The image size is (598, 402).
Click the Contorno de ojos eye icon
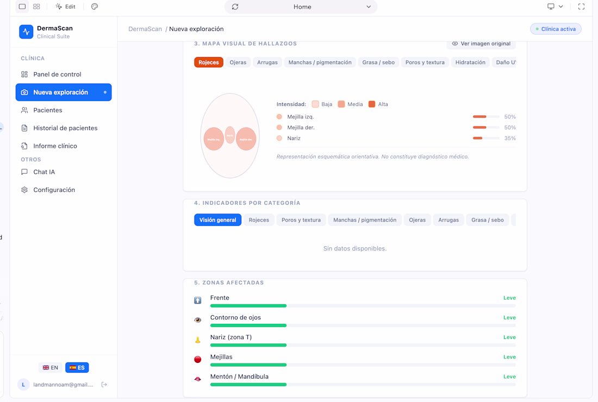[x=197, y=320]
